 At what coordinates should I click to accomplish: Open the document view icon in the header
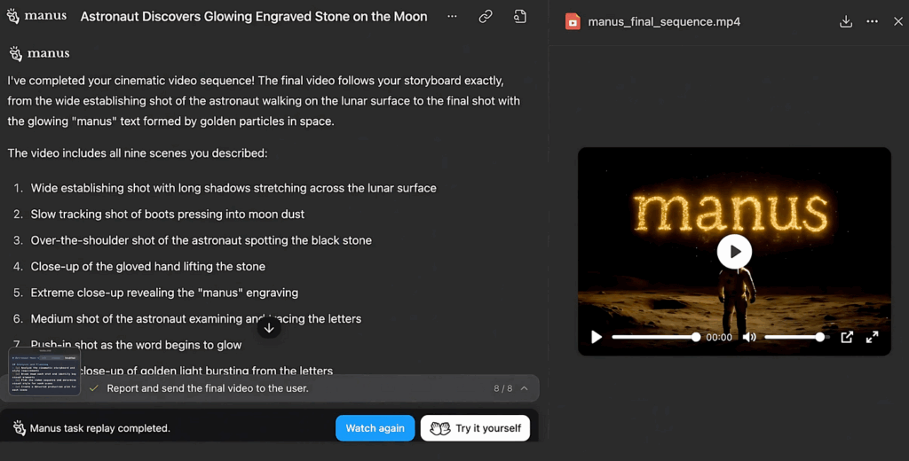pos(520,17)
